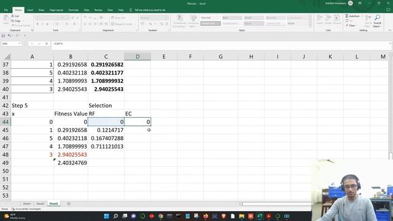The width and height of the screenshot is (393, 221).
Task: Open Conditional Formatting menu
Action: coord(179,21)
